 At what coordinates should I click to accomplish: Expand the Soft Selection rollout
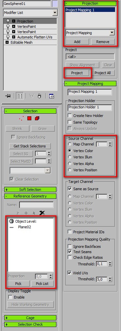(30, 189)
